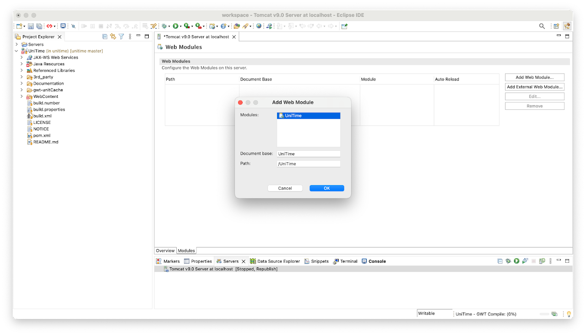Switch to the Overview editor tab

pyautogui.click(x=165, y=250)
